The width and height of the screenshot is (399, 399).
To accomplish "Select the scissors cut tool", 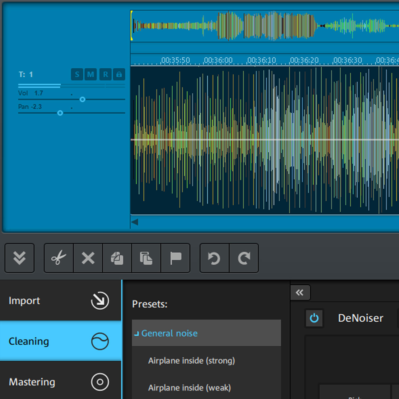I will pos(58,258).
